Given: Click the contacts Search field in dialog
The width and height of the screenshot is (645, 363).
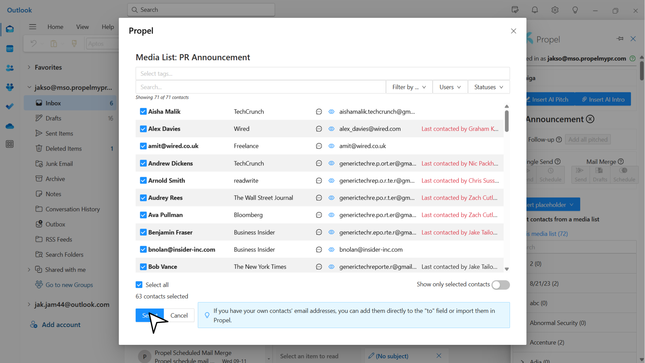Looking at the screenshot, I should tap(261, 87).
